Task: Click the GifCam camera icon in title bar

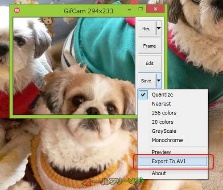Action: point(17,10)
